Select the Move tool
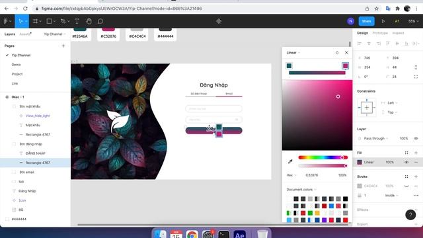Viewport: 423px width, 238px height. click(20, 21)
